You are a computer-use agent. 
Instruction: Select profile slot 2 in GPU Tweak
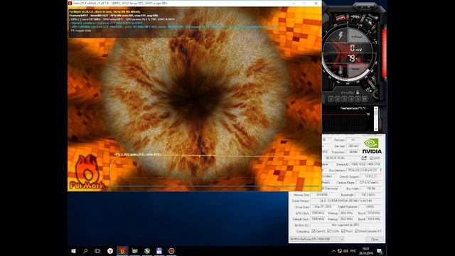click(338, 100)
